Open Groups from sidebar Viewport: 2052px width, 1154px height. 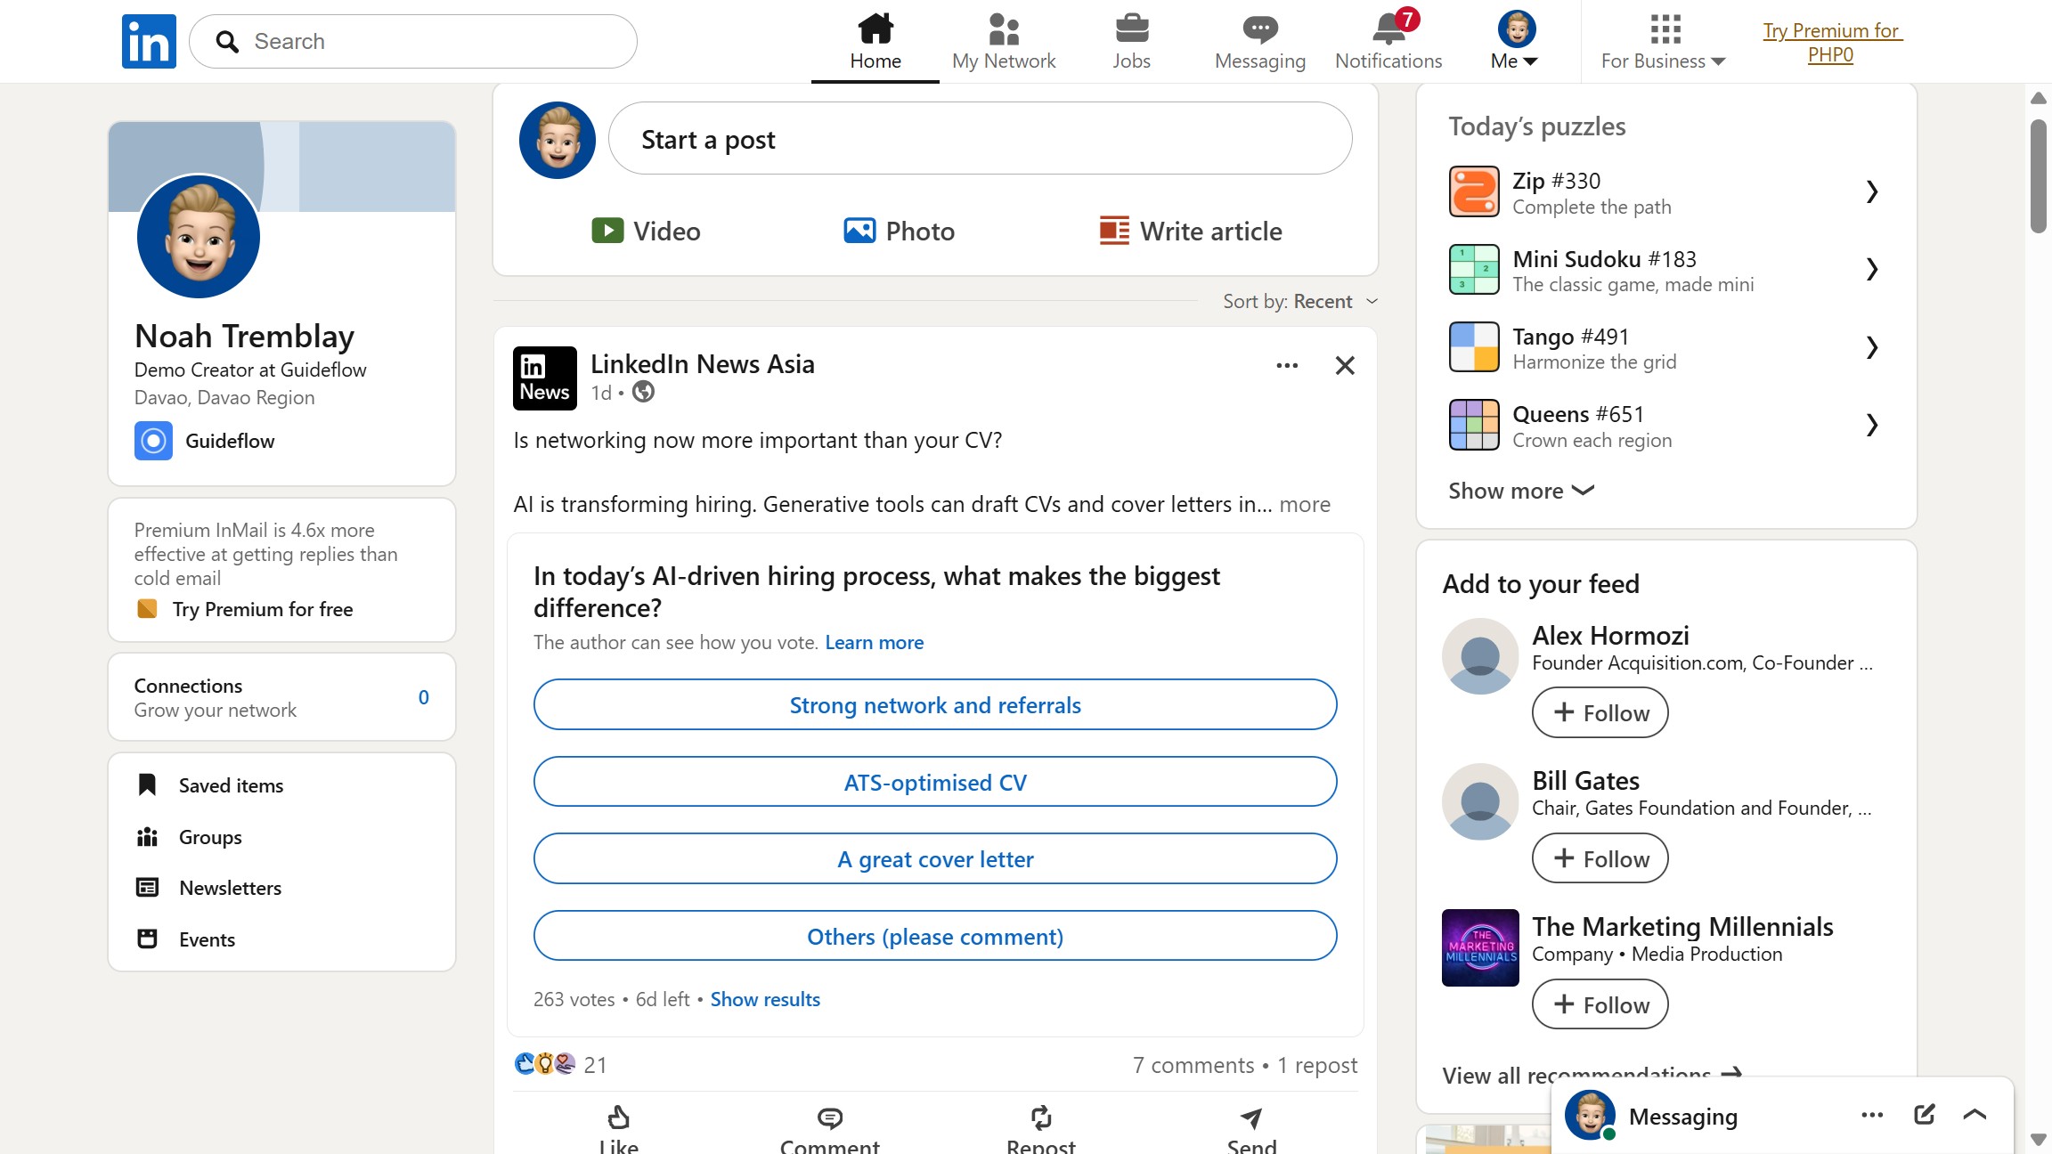point(190,837)
